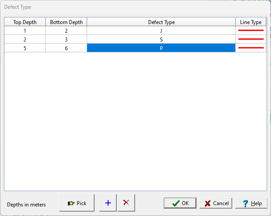Click the red X delete row icon
271x216 pixels.
(x=126, y=203)
